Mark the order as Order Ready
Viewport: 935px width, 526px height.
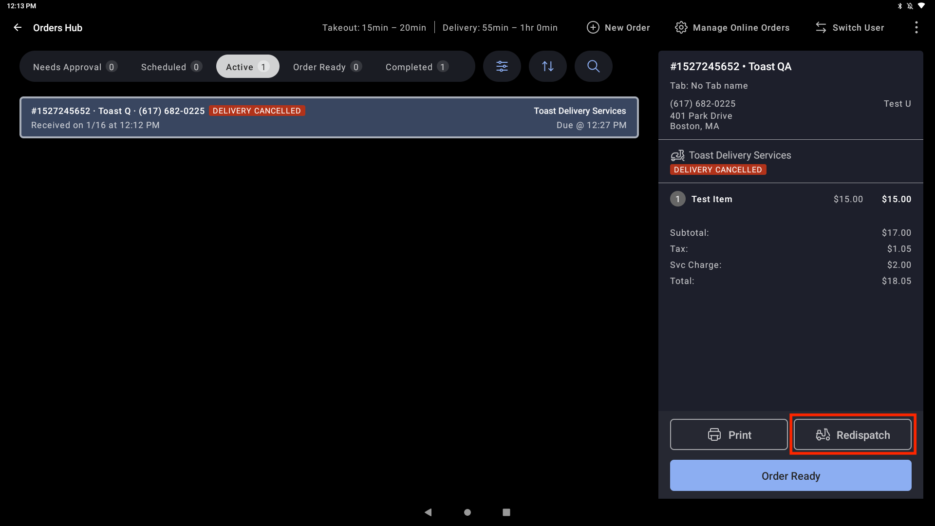coord(790,475)
